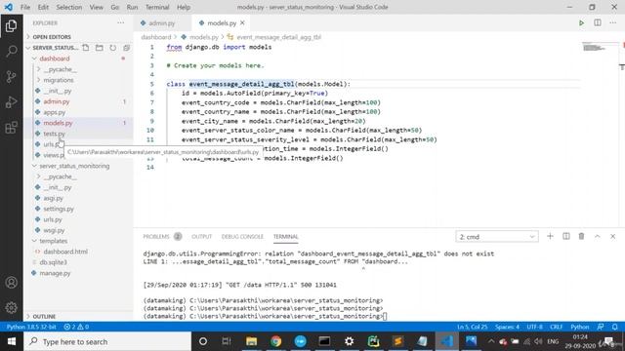Open the Explorer view in activity bar
This screenshot has height=351, width=625.
pos(11,26)
